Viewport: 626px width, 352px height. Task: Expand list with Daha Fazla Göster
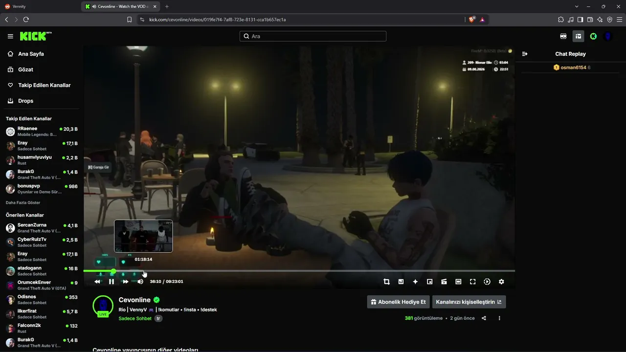(23, 202)
